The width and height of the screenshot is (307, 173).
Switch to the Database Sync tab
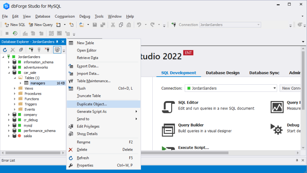point(264,73)
